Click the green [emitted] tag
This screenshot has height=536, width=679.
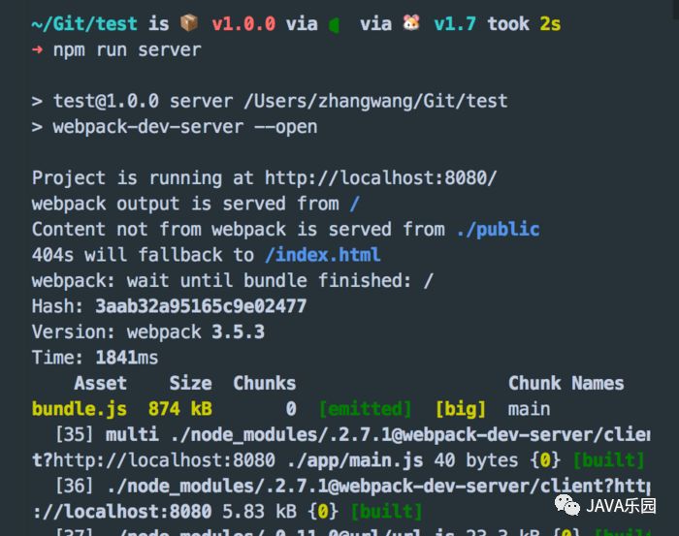[x=365, y=409]
